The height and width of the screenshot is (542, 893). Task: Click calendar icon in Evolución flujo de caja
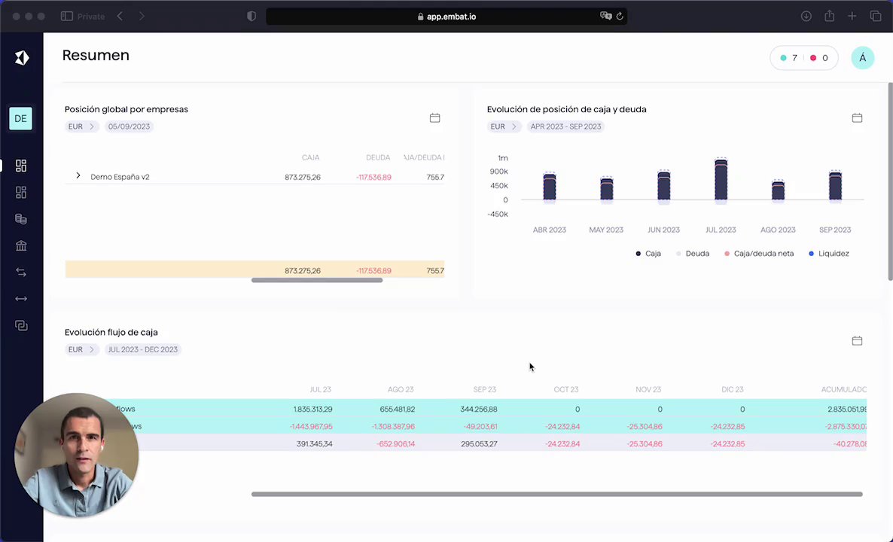tap(857, 340)
